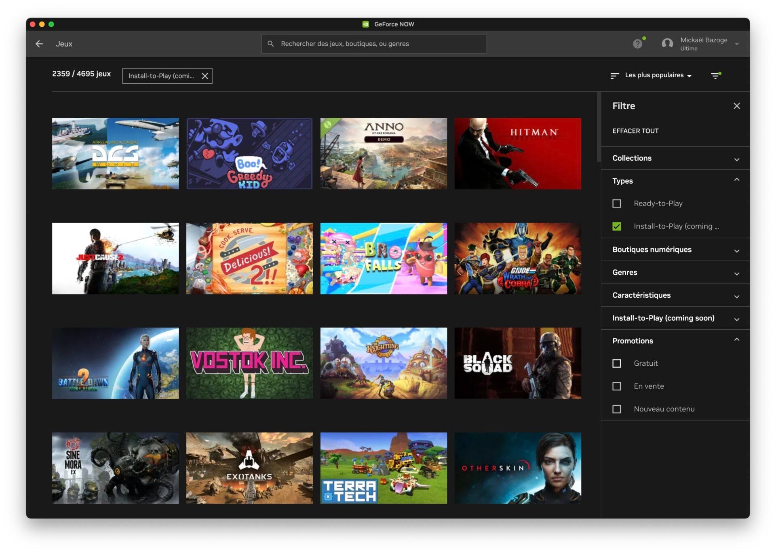Open the Exotanks game tile
The height and width of the screenshot is (553, 776).
coord(249,468)
